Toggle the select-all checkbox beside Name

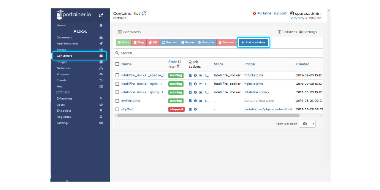[x=117, y=64]
